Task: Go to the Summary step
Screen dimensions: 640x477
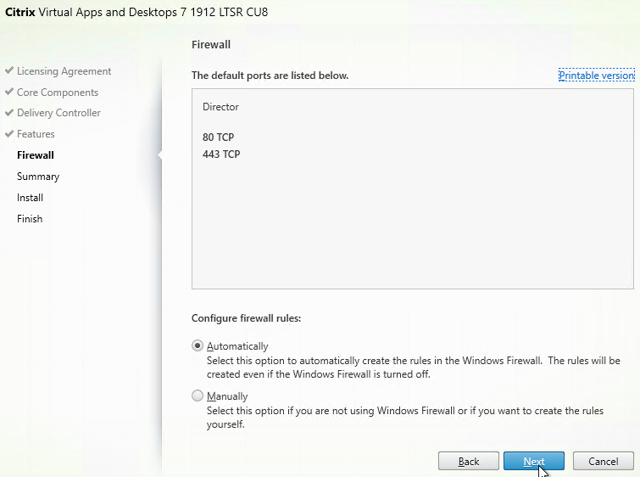Action: [x=38, y=177]
